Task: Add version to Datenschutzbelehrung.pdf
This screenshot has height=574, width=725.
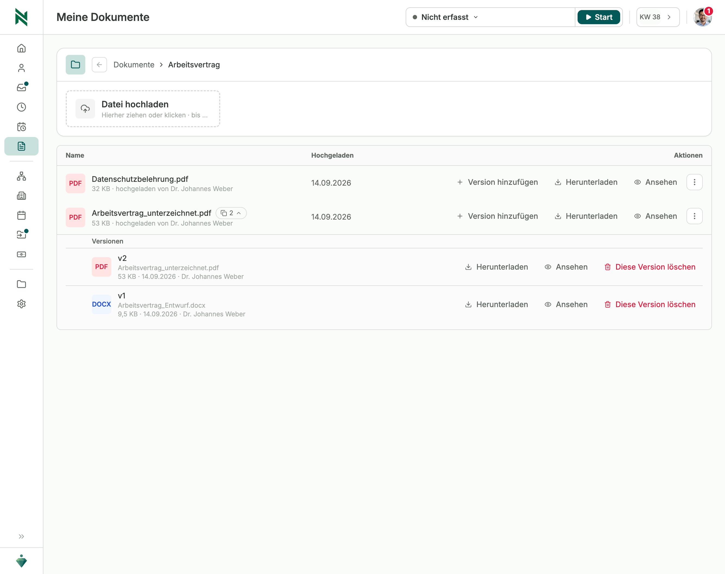Action: 497,182
